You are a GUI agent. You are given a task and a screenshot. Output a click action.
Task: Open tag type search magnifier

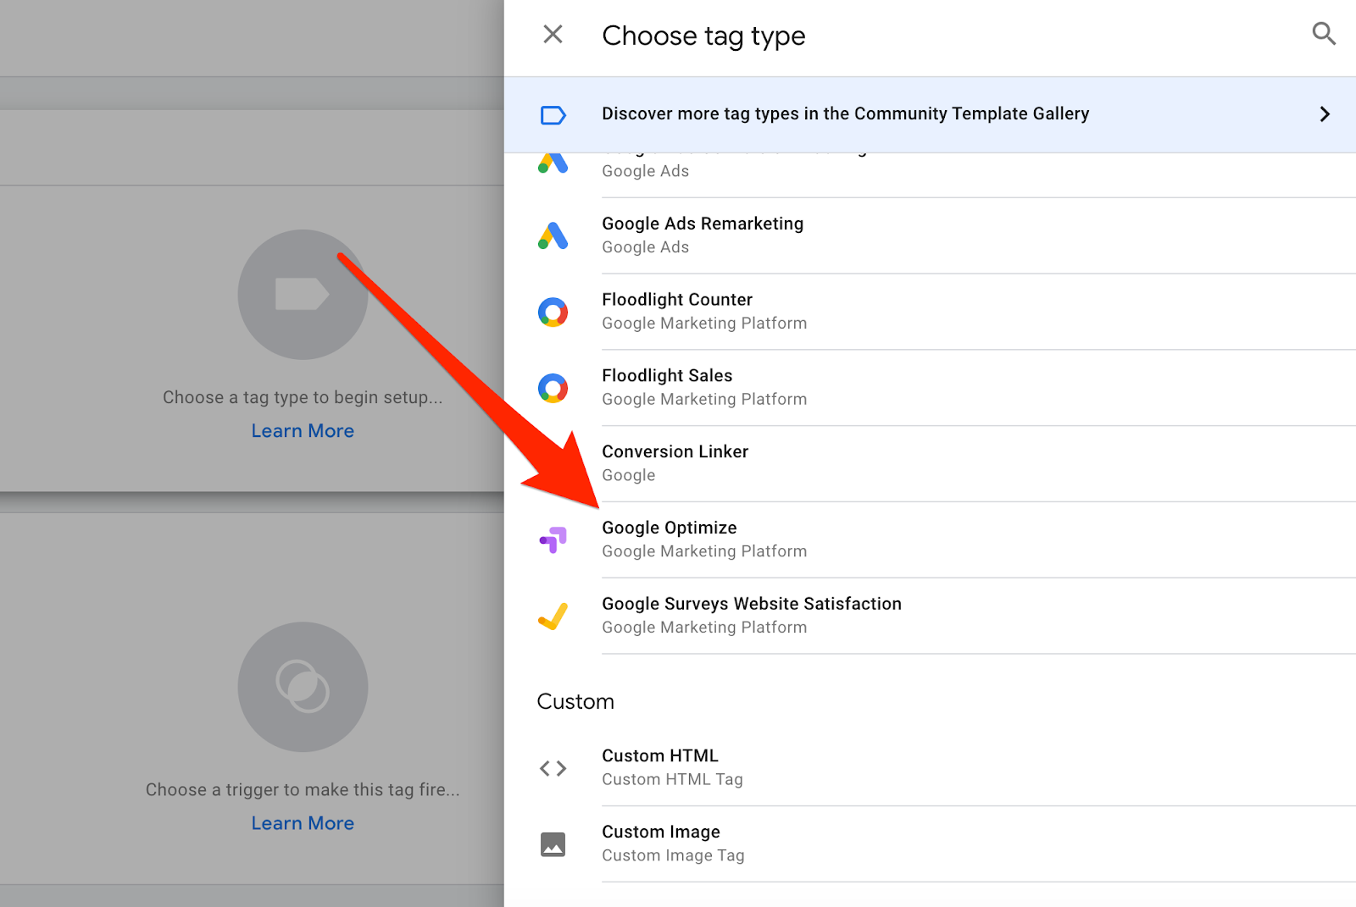[1324, 34]
